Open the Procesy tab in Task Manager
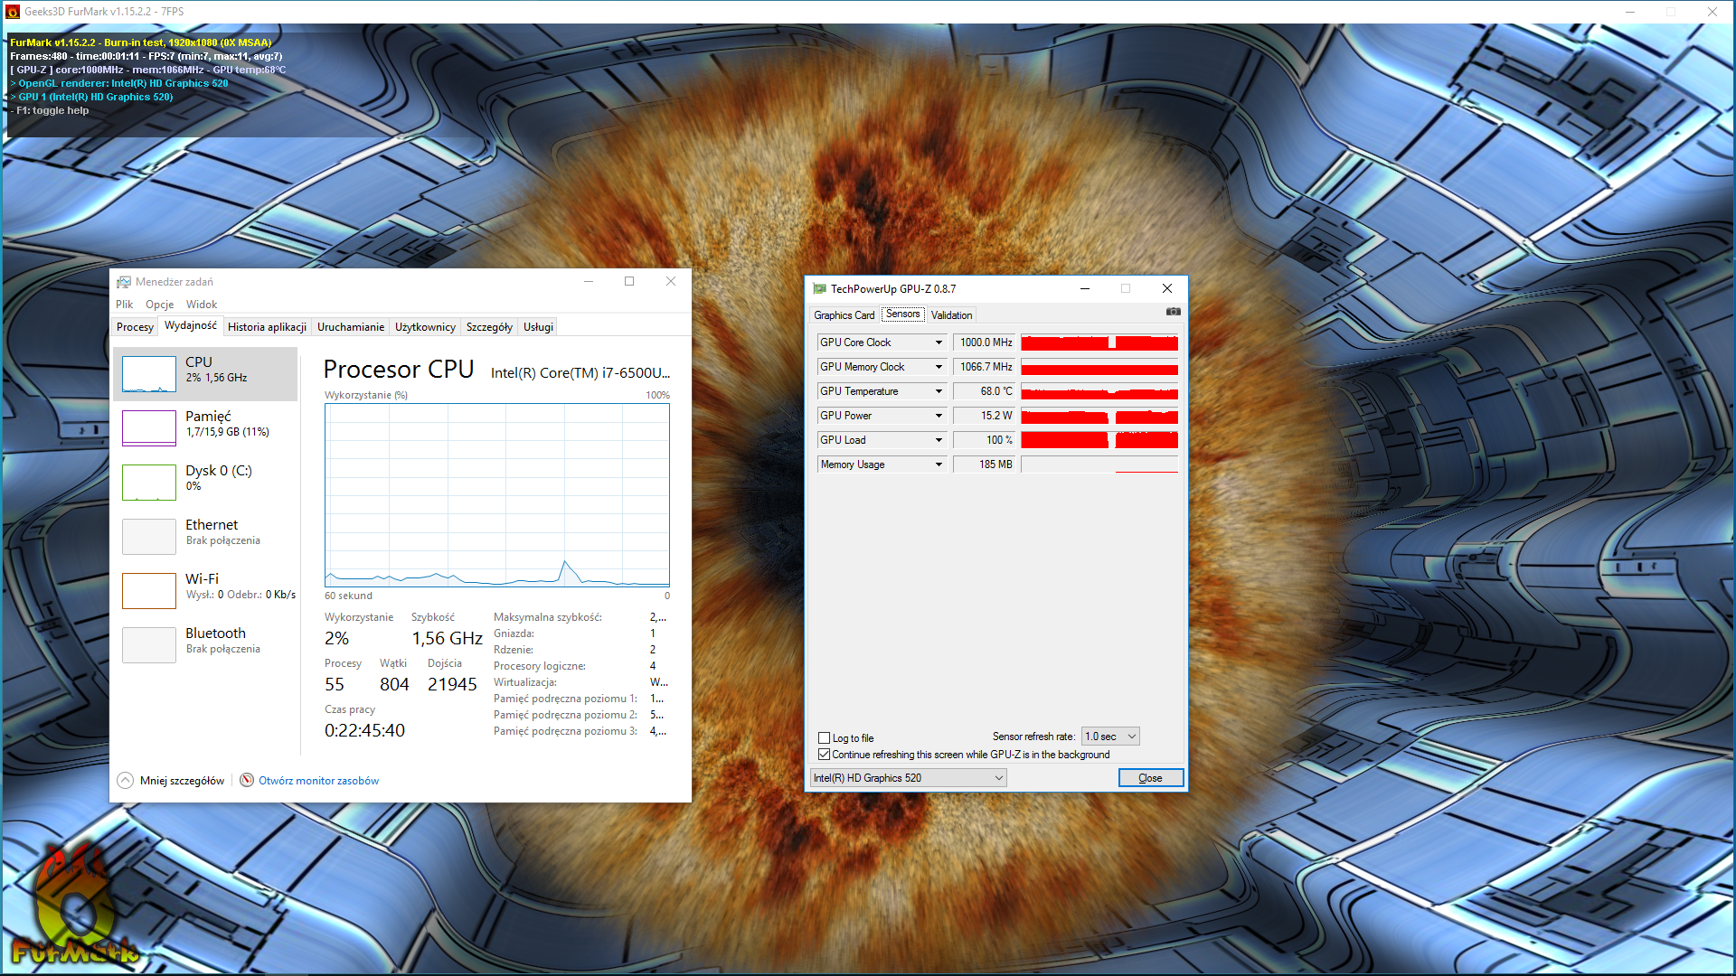 (135, 327)
